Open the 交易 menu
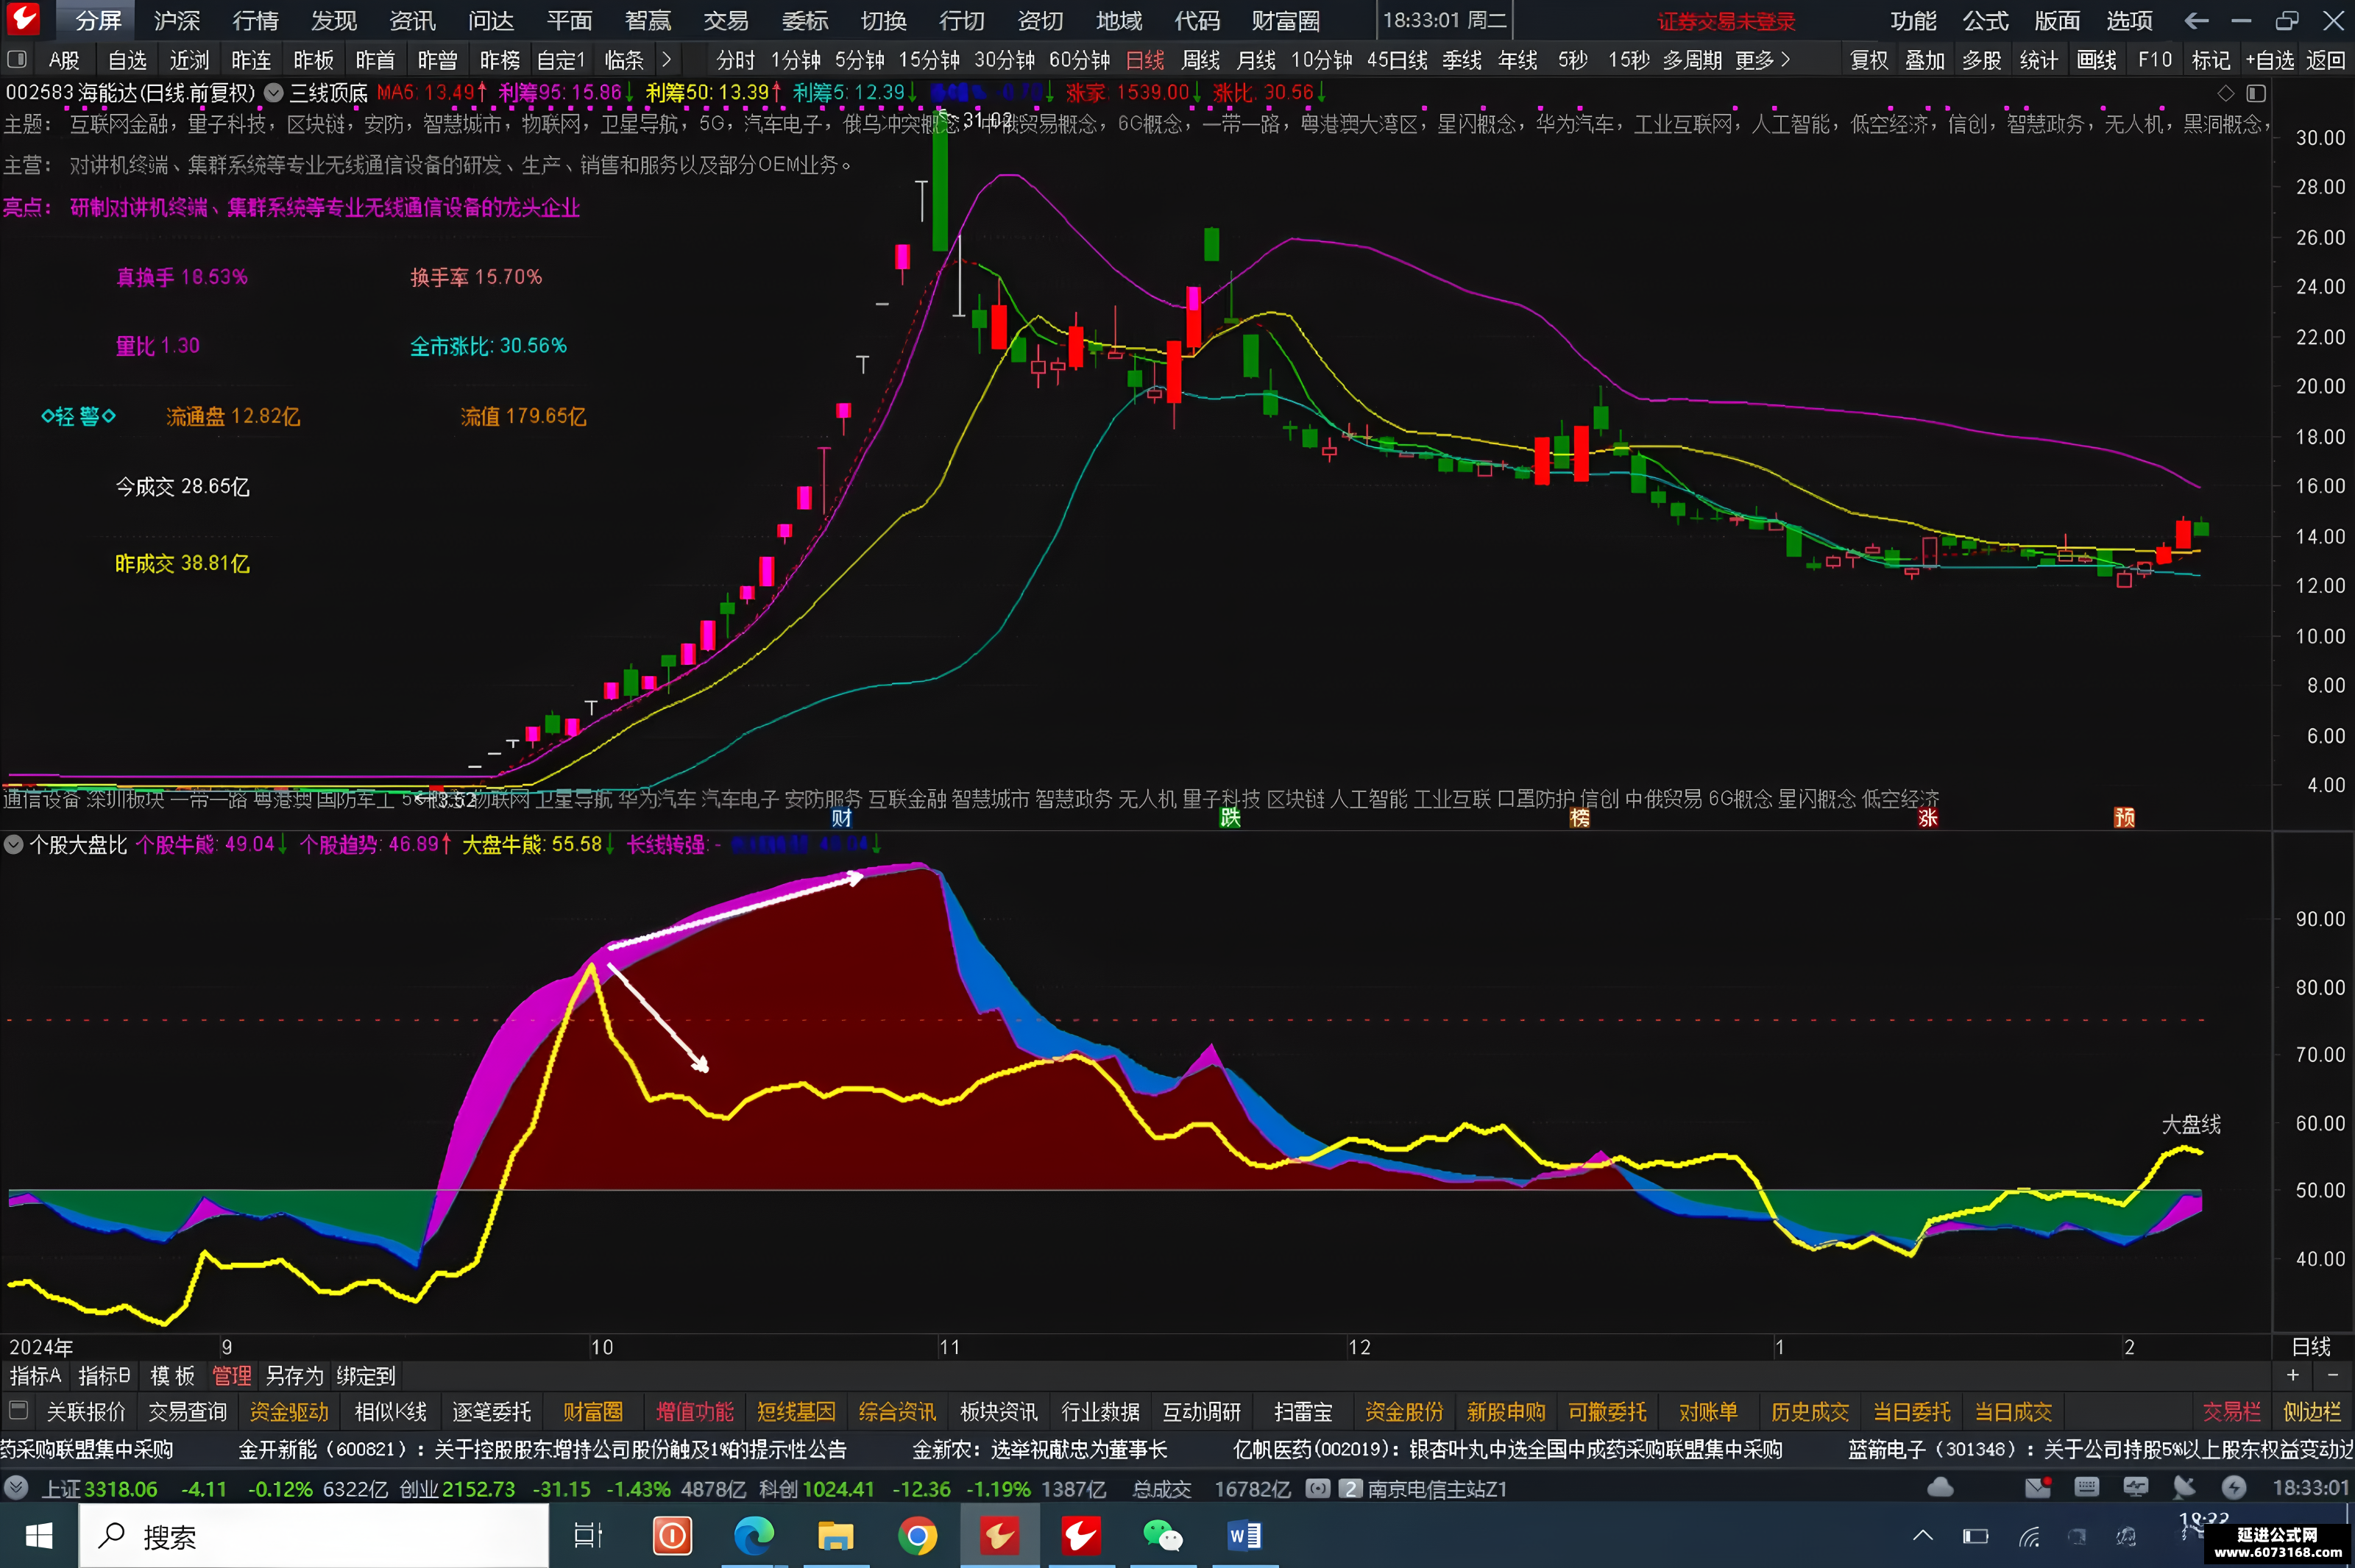Image resolution: width=2355 pixels, height=1568 pixels. point(726,20)
